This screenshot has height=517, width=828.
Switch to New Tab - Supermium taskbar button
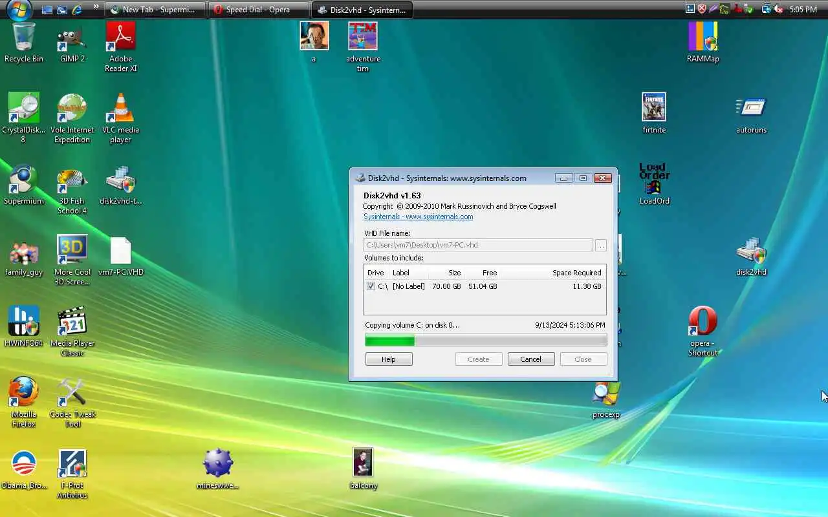[x=155, y=10]
